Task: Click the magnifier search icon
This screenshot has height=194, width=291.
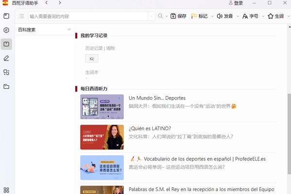Action: pyautogui.click(x=161, y=16)
